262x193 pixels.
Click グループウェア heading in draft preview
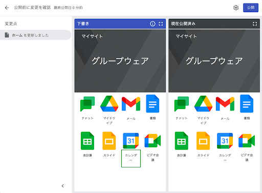pos(120,61)
